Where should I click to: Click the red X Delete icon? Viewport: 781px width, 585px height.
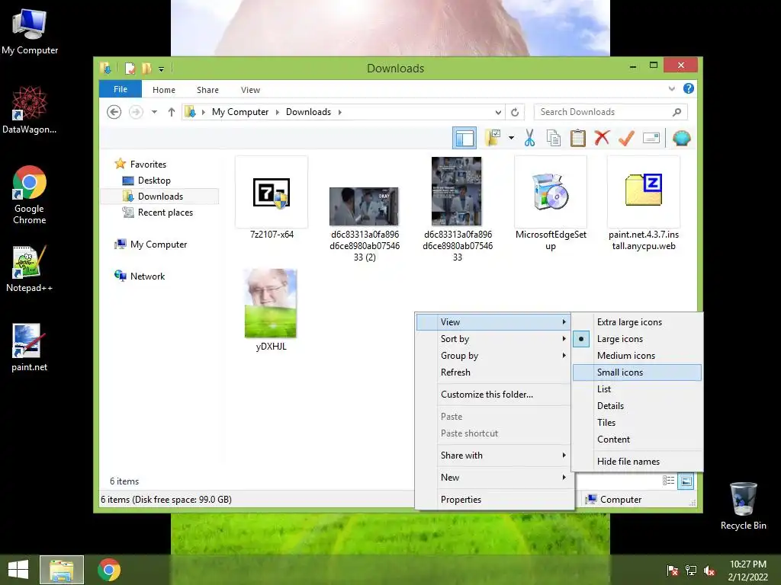[x=602, y=137]
